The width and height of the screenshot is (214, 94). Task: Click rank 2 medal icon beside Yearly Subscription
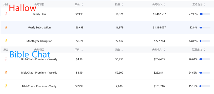[6, 27]
